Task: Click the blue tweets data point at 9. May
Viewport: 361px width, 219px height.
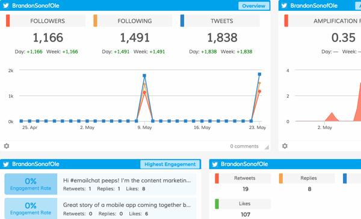Action: click(144, 76)
